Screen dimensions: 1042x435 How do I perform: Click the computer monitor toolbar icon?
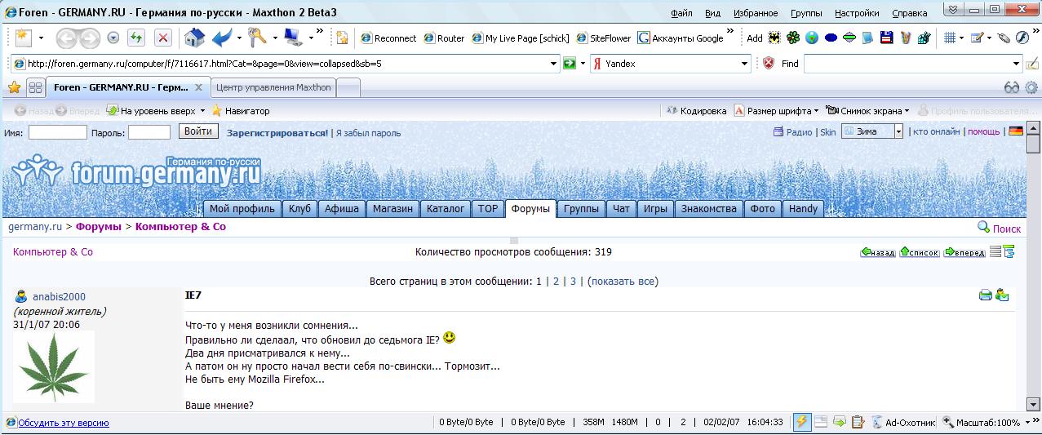(292, 38)
